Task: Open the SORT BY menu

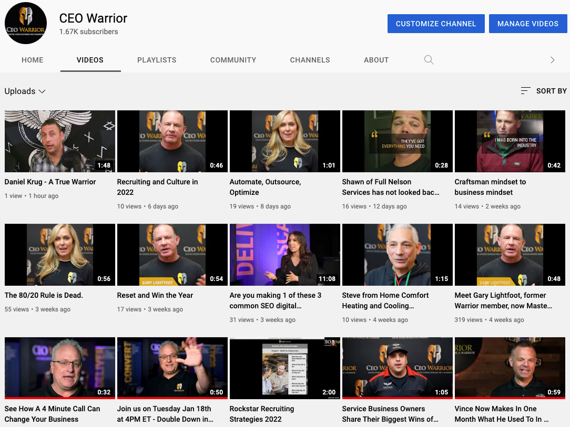Action: pyautogui.click(x=544, y=91)
